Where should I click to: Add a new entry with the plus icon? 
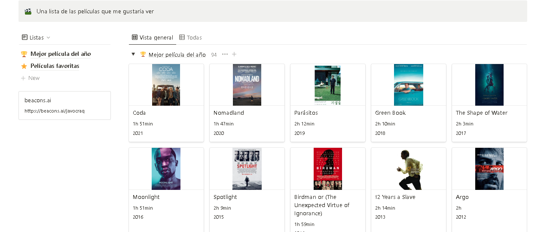[234, 54]
